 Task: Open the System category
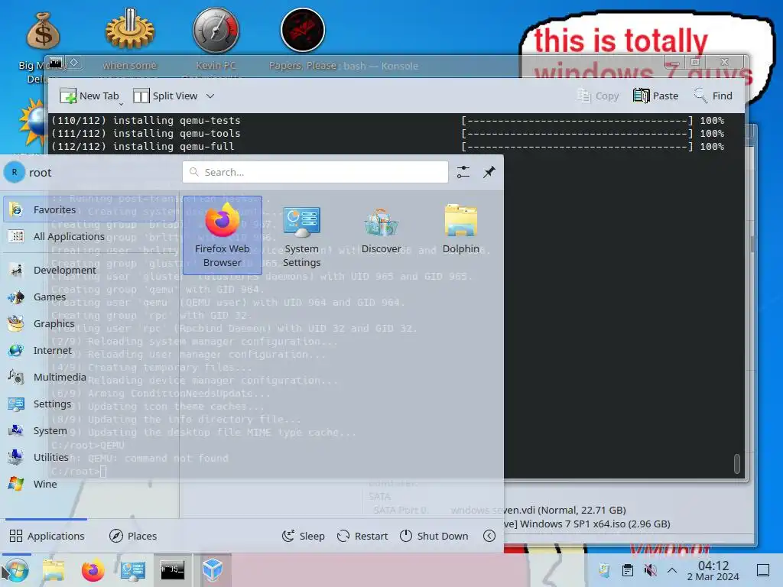point(89,430)
